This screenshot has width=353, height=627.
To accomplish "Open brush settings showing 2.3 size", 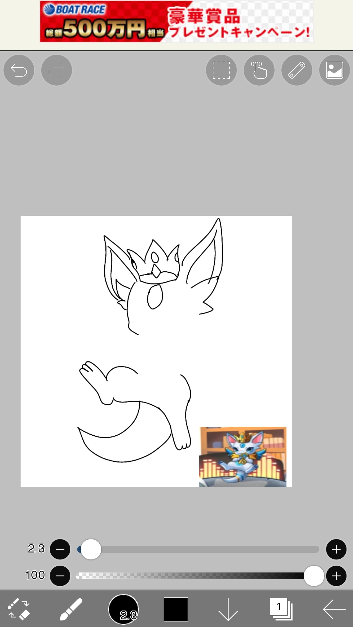I will point(124,609).
